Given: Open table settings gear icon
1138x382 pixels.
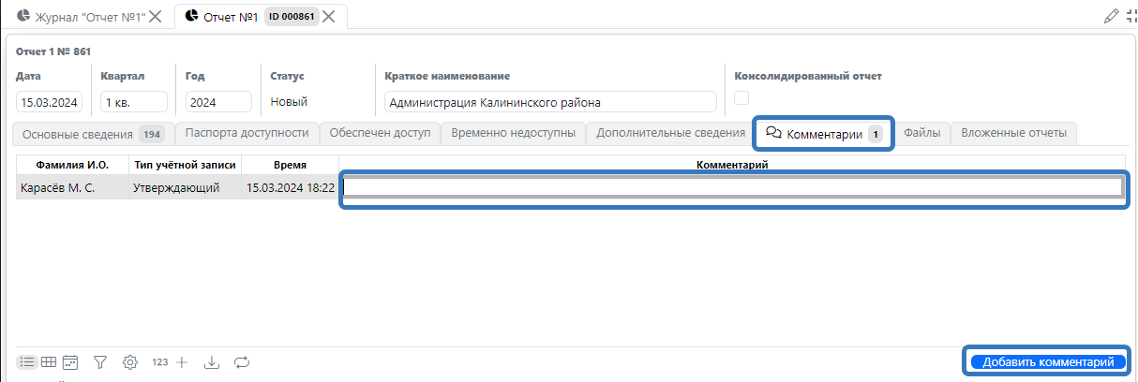Looking at the screenshot, I should (130, 361).
